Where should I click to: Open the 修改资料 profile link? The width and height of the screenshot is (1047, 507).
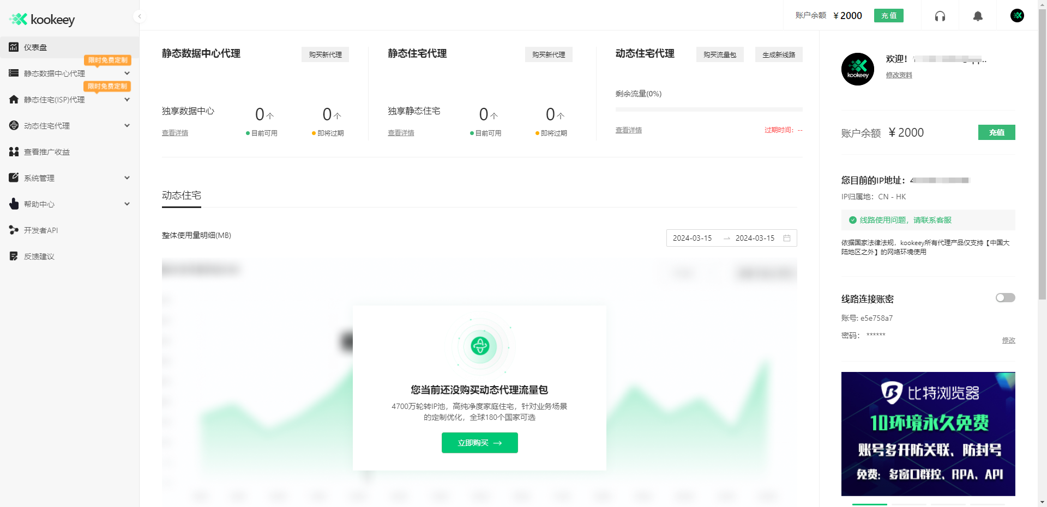click(x=899, y=75)
